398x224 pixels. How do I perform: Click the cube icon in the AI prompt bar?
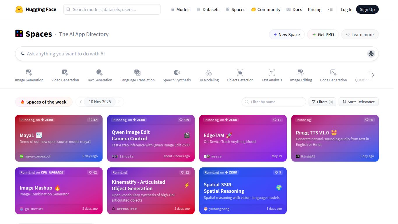[371, 53]
